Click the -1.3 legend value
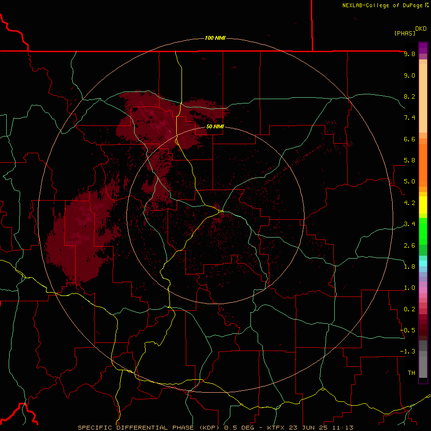 (408, 352)
